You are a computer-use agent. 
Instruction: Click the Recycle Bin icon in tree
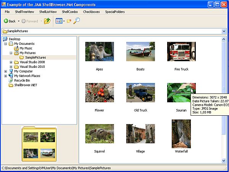(x=11, y=80)
